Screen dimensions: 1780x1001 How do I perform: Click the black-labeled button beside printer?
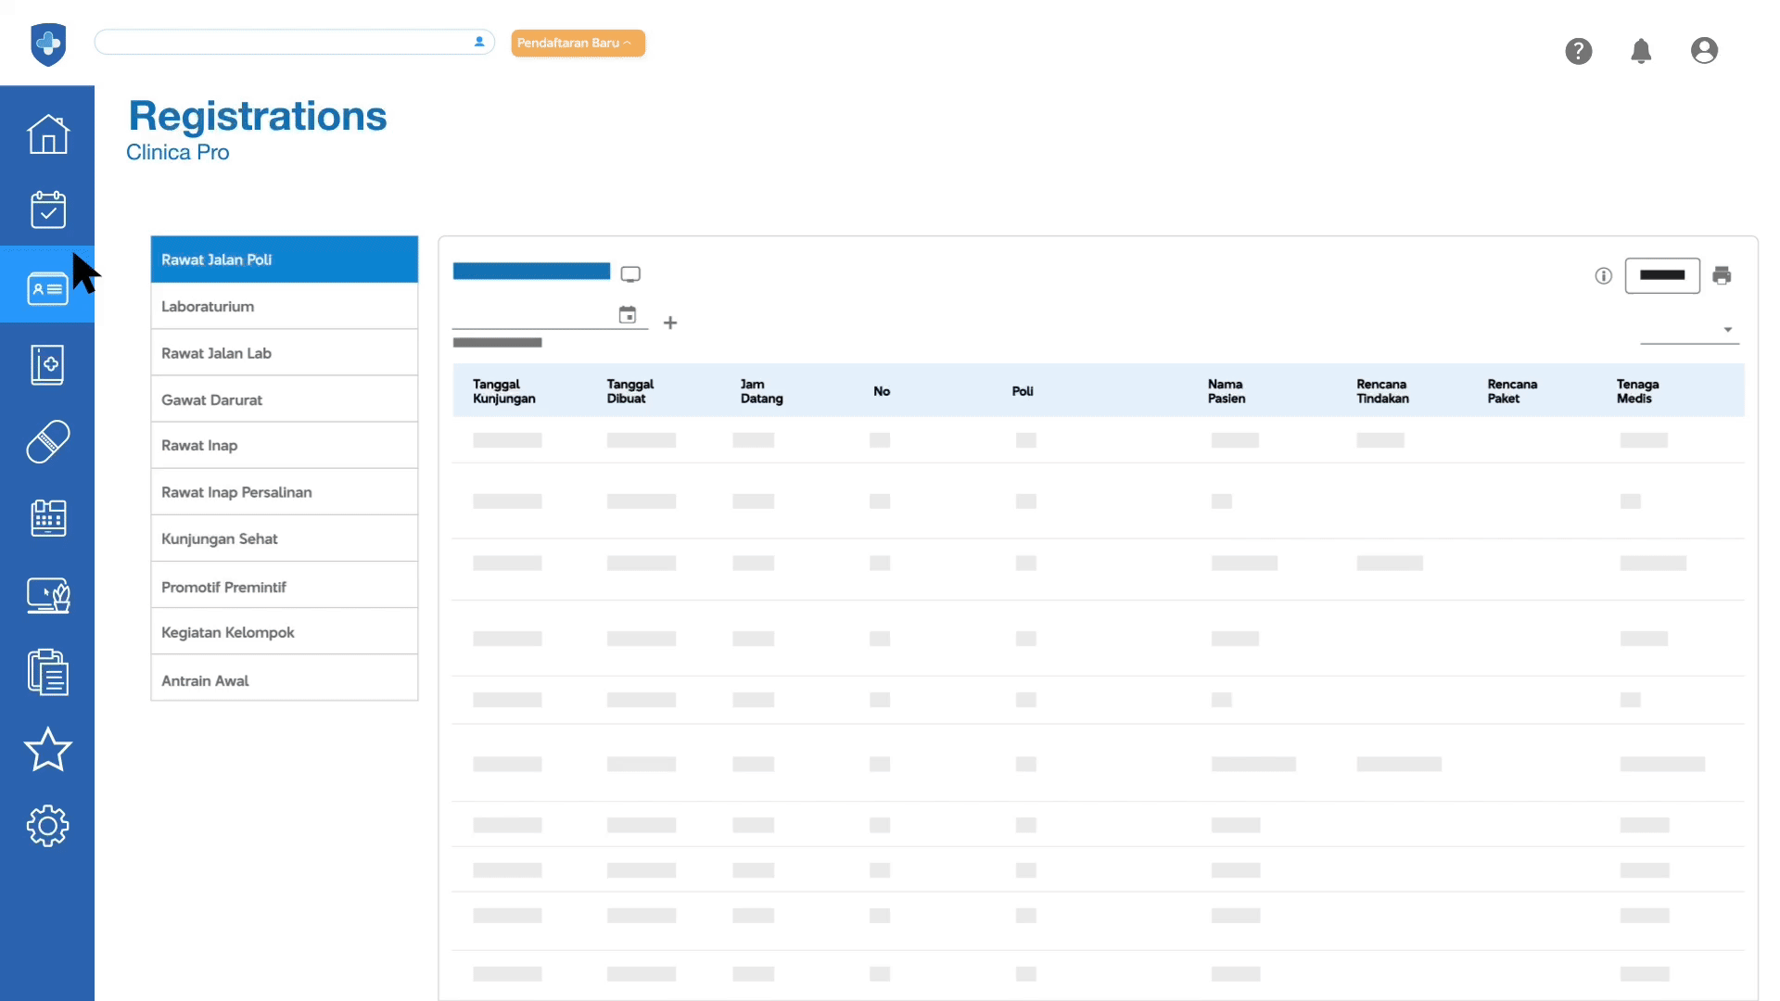point(1661,275)
